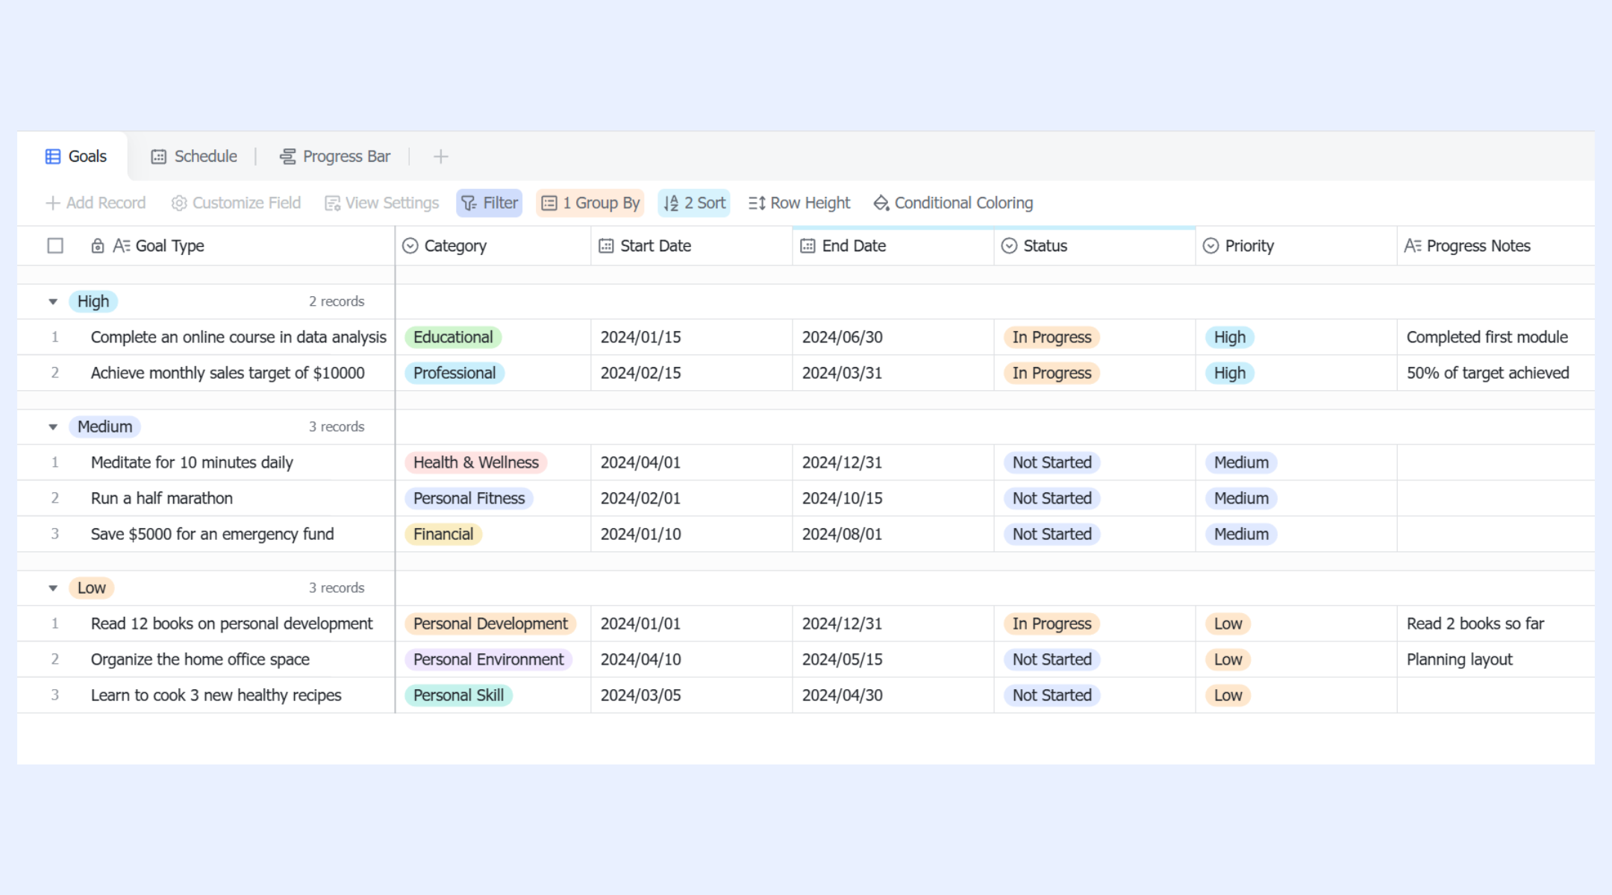Click the Add Record button

point(96,203)
